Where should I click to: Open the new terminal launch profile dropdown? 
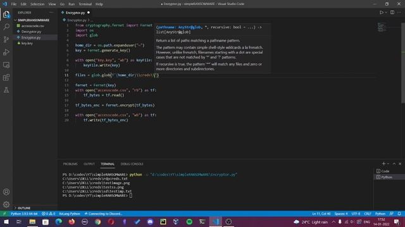388,164
